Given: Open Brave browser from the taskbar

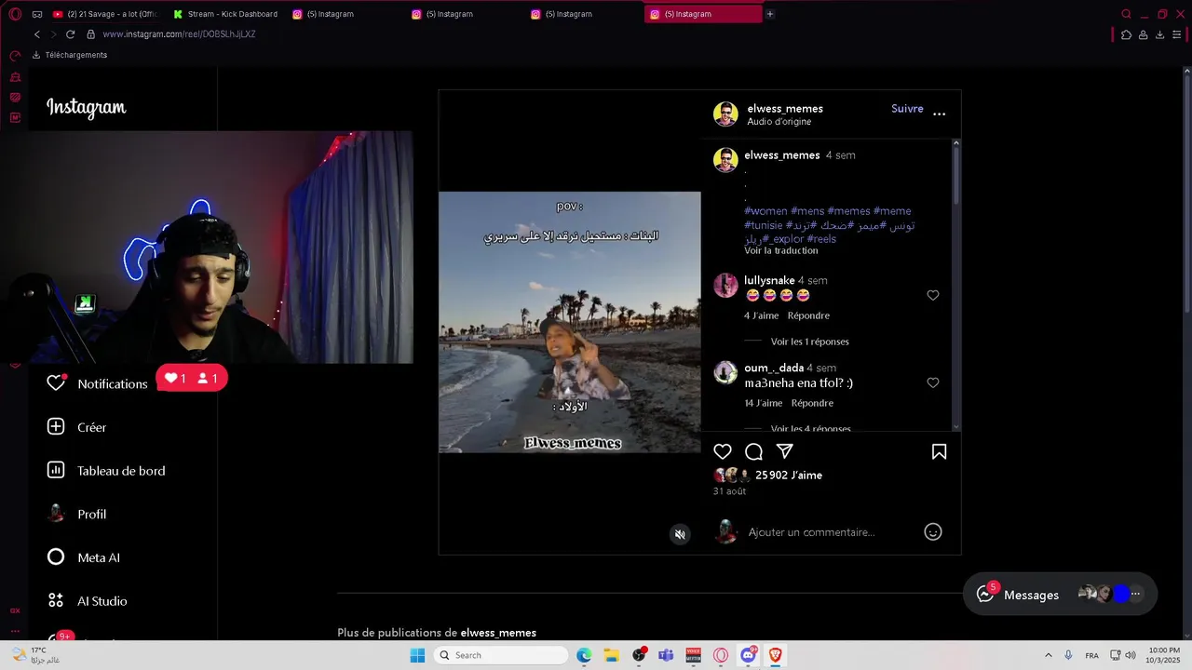Looking at the screenshot, I should (x=775, y=655).
